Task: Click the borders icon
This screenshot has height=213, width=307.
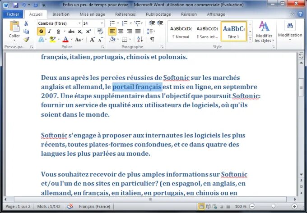Action: tap(125, 40)
